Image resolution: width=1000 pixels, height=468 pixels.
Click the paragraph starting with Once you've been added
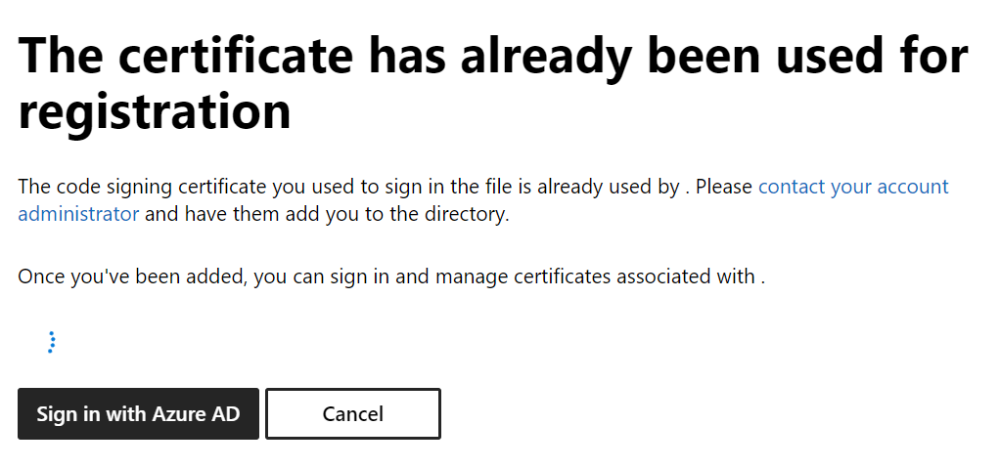(391, 277)
